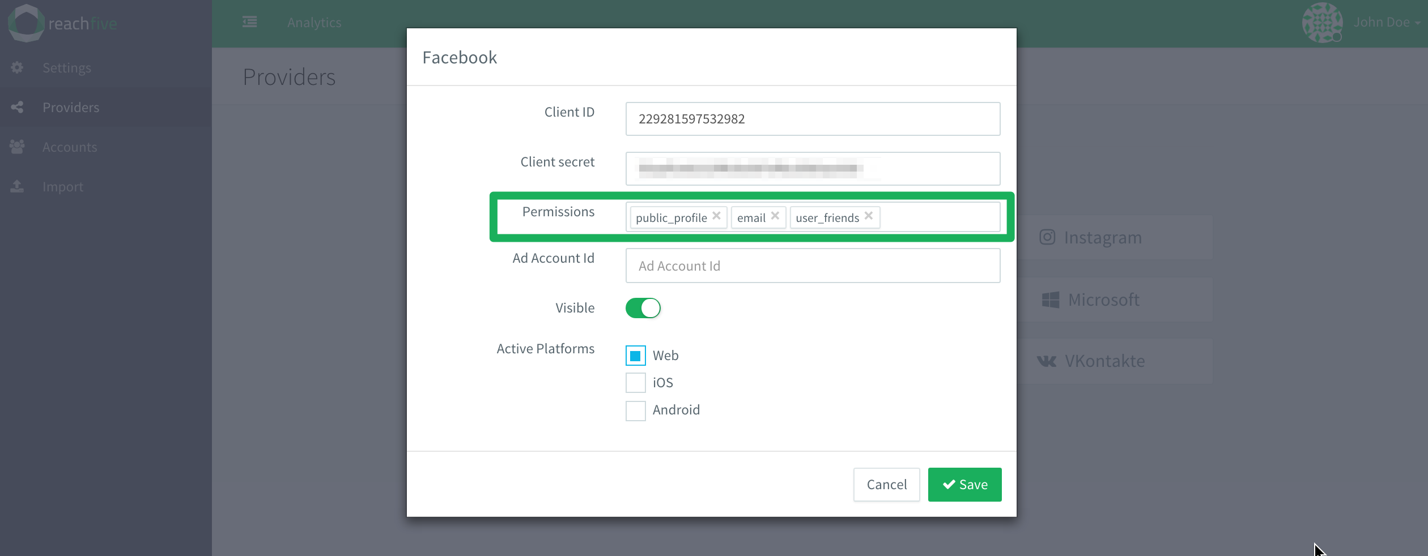Click the Accounts users icon in the sidebar
This screenshot has width=1428, height=556.
(x=17, y=147)
